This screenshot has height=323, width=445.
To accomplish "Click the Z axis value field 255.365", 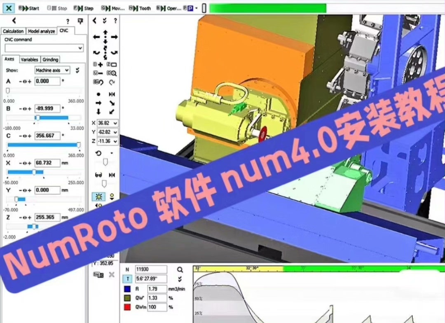I will point(47,218).
